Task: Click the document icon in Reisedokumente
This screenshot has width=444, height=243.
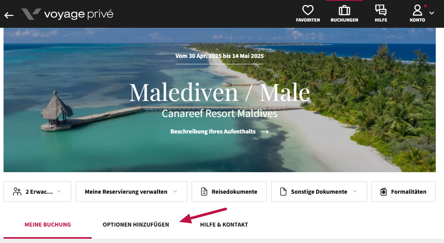Action: [204, 191]
